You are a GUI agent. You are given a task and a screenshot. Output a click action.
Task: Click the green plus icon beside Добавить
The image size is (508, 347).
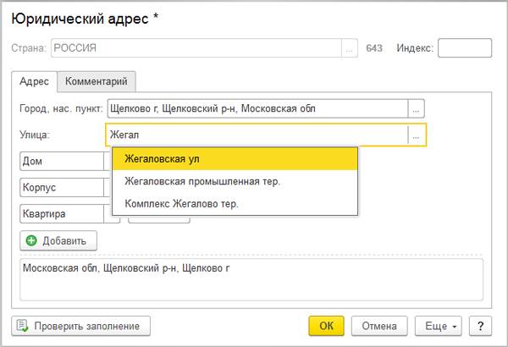click(31, 240)
